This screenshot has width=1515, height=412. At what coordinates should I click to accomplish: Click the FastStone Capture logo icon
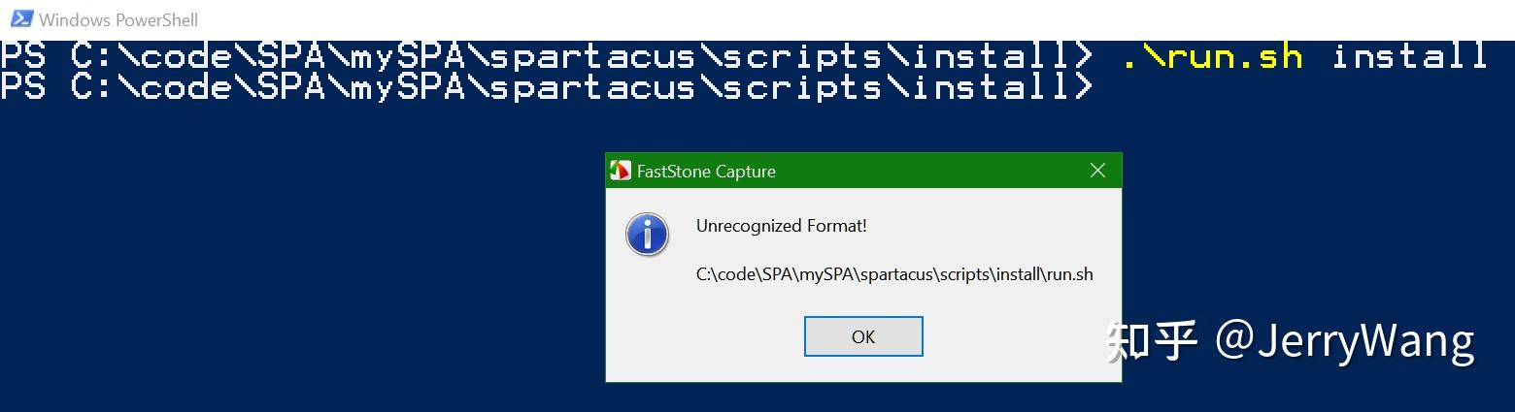pos(620,171)
